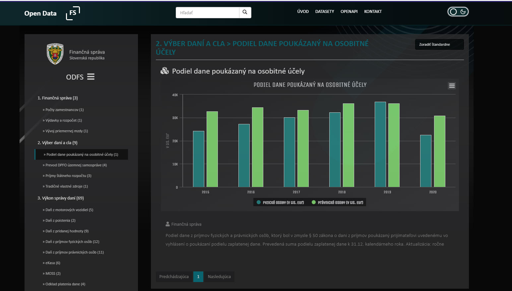Click the search magnifier icon
This screenshot has width=512, height=291.
(245, 12)
